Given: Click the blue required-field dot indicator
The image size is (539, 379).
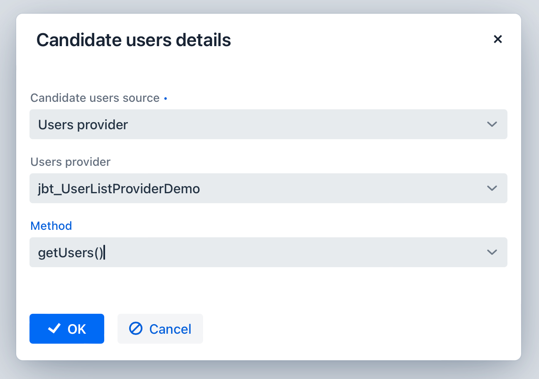Looking at the screenshot, I should tap(166, 99).
